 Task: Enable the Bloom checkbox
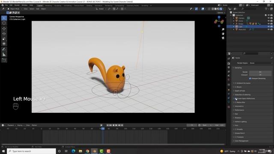235,87
